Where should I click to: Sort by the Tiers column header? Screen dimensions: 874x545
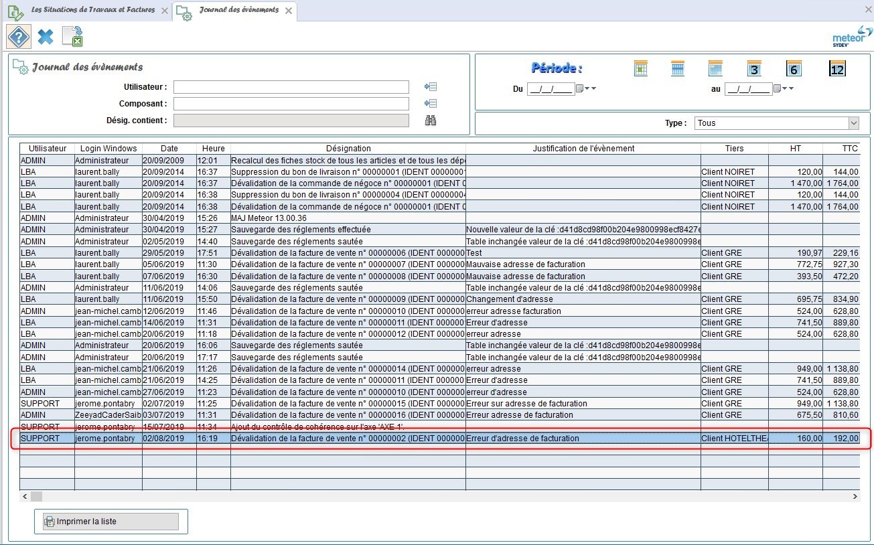[735, 149]
